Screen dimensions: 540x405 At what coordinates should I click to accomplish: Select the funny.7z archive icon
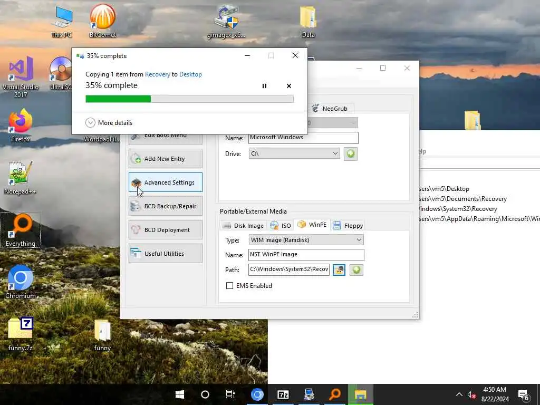pyautogui.click(x=21, y=334)
